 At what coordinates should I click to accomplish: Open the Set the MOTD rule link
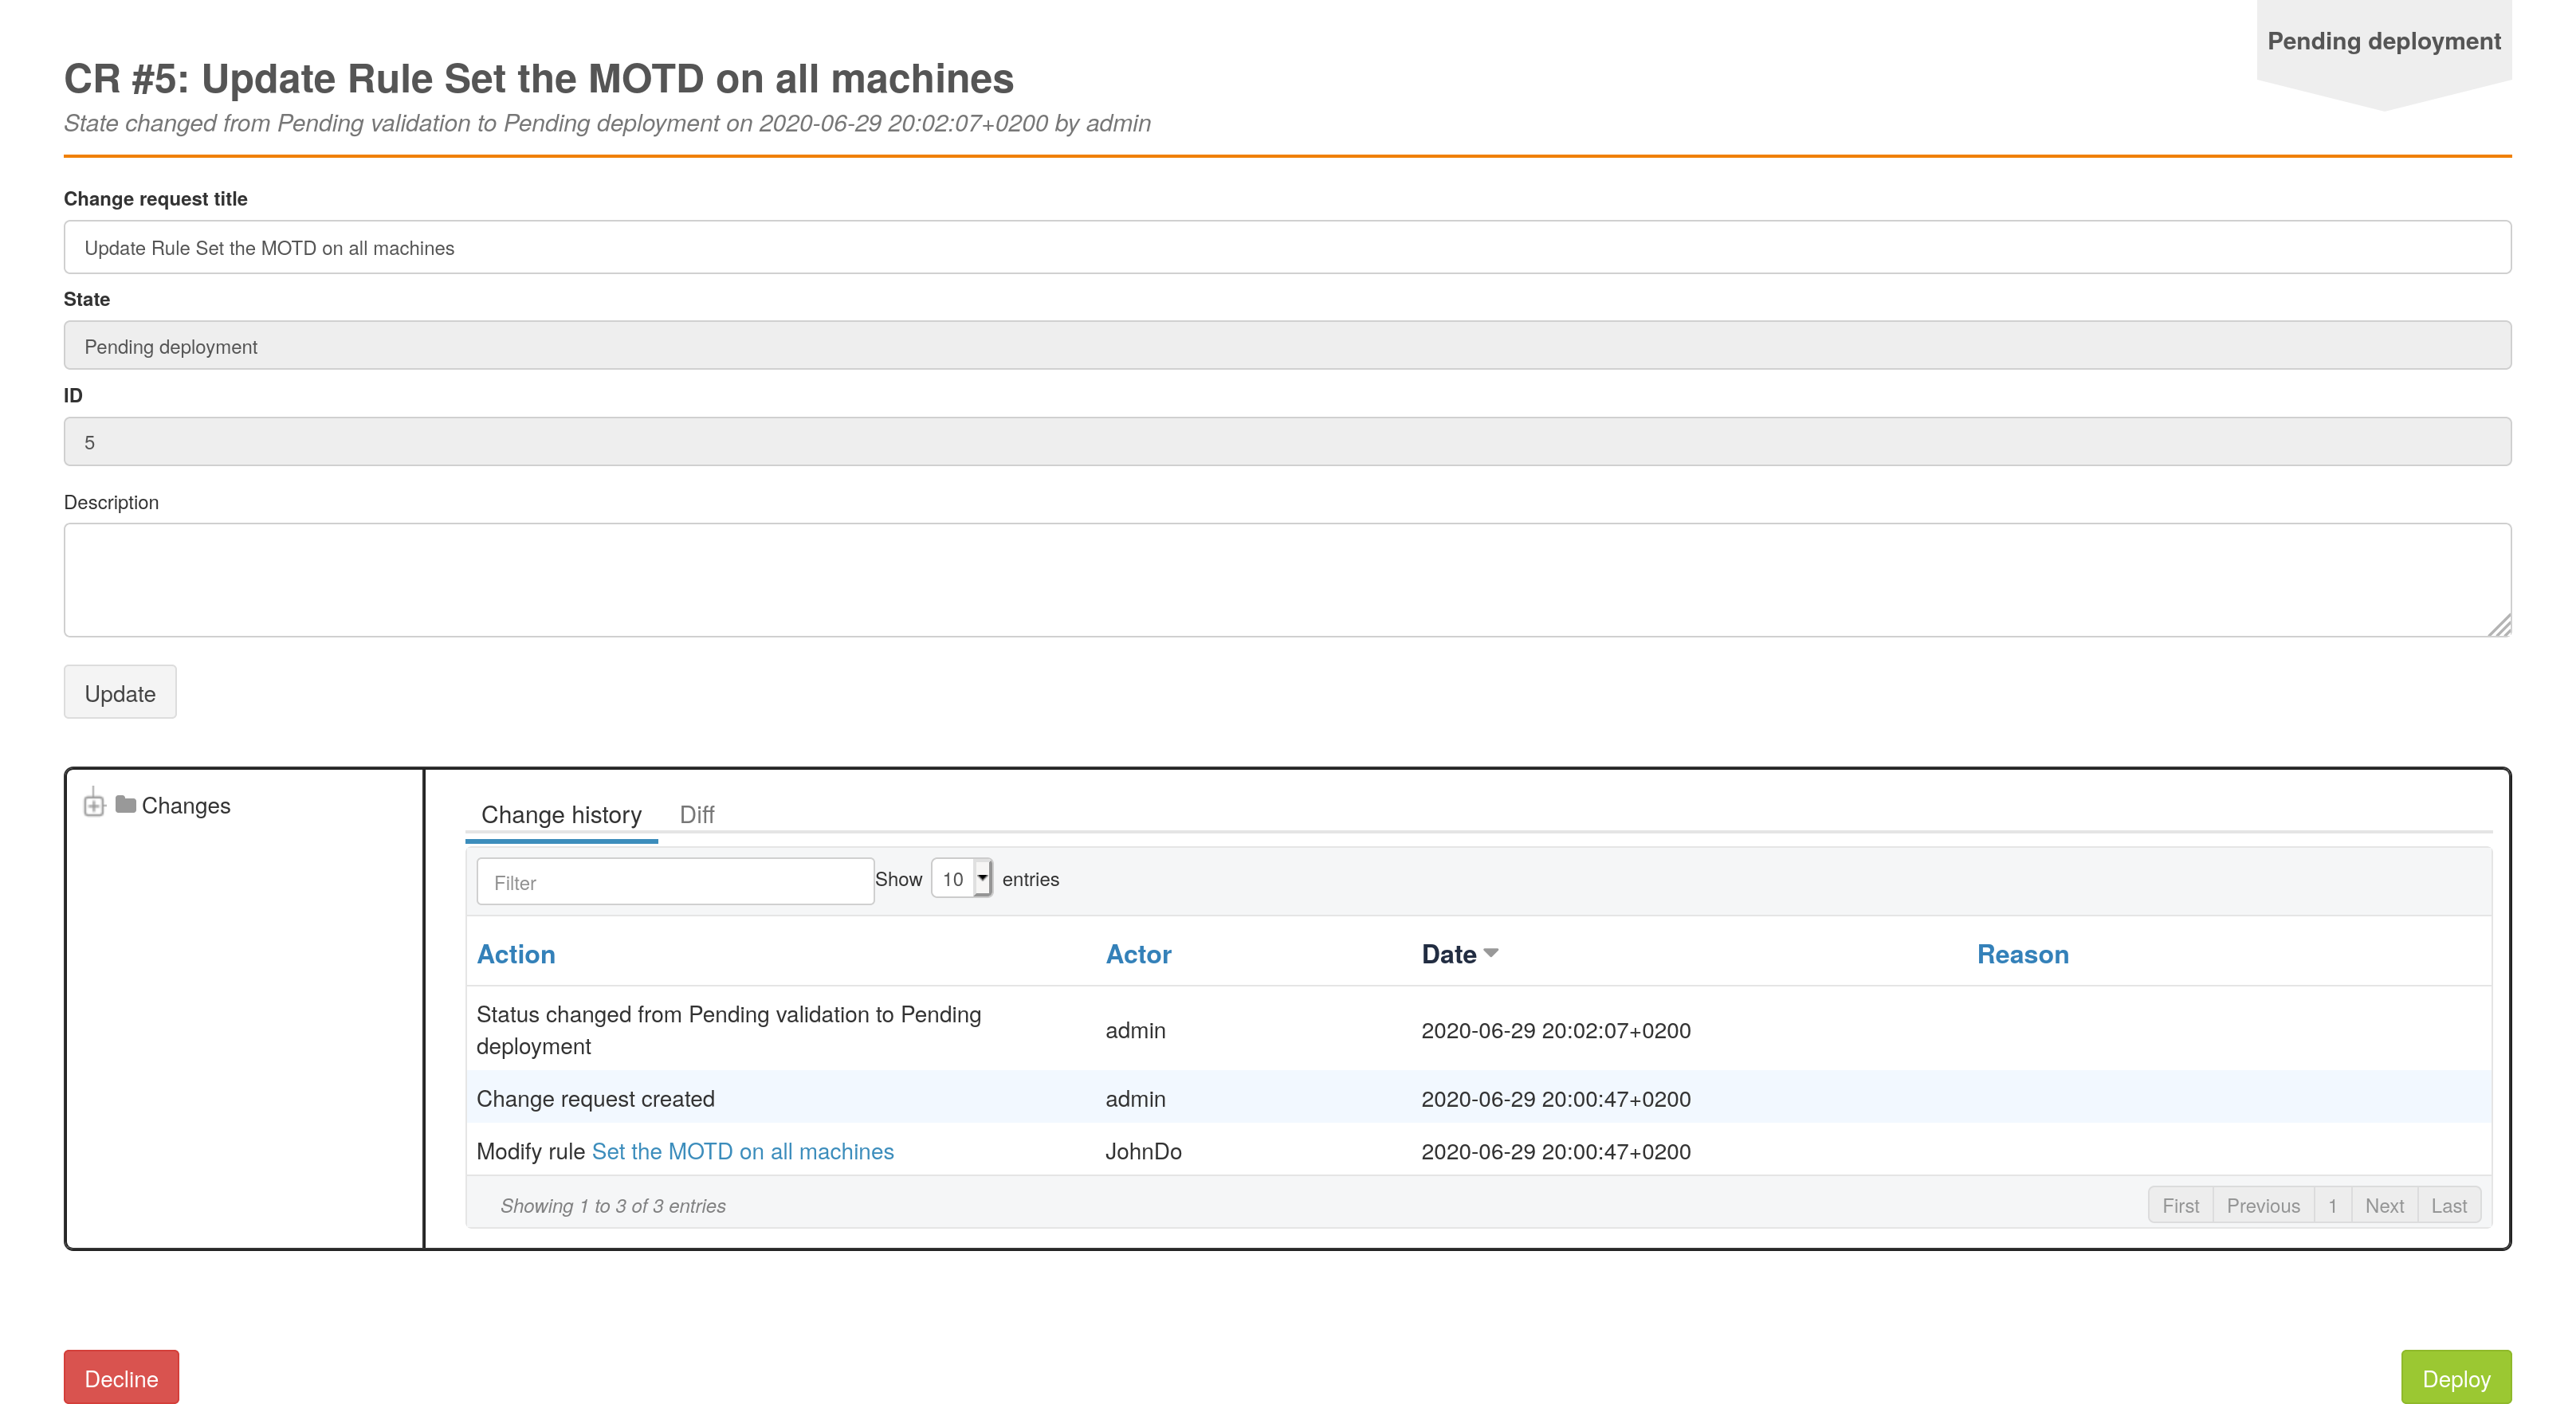[x=742, y=1151]
